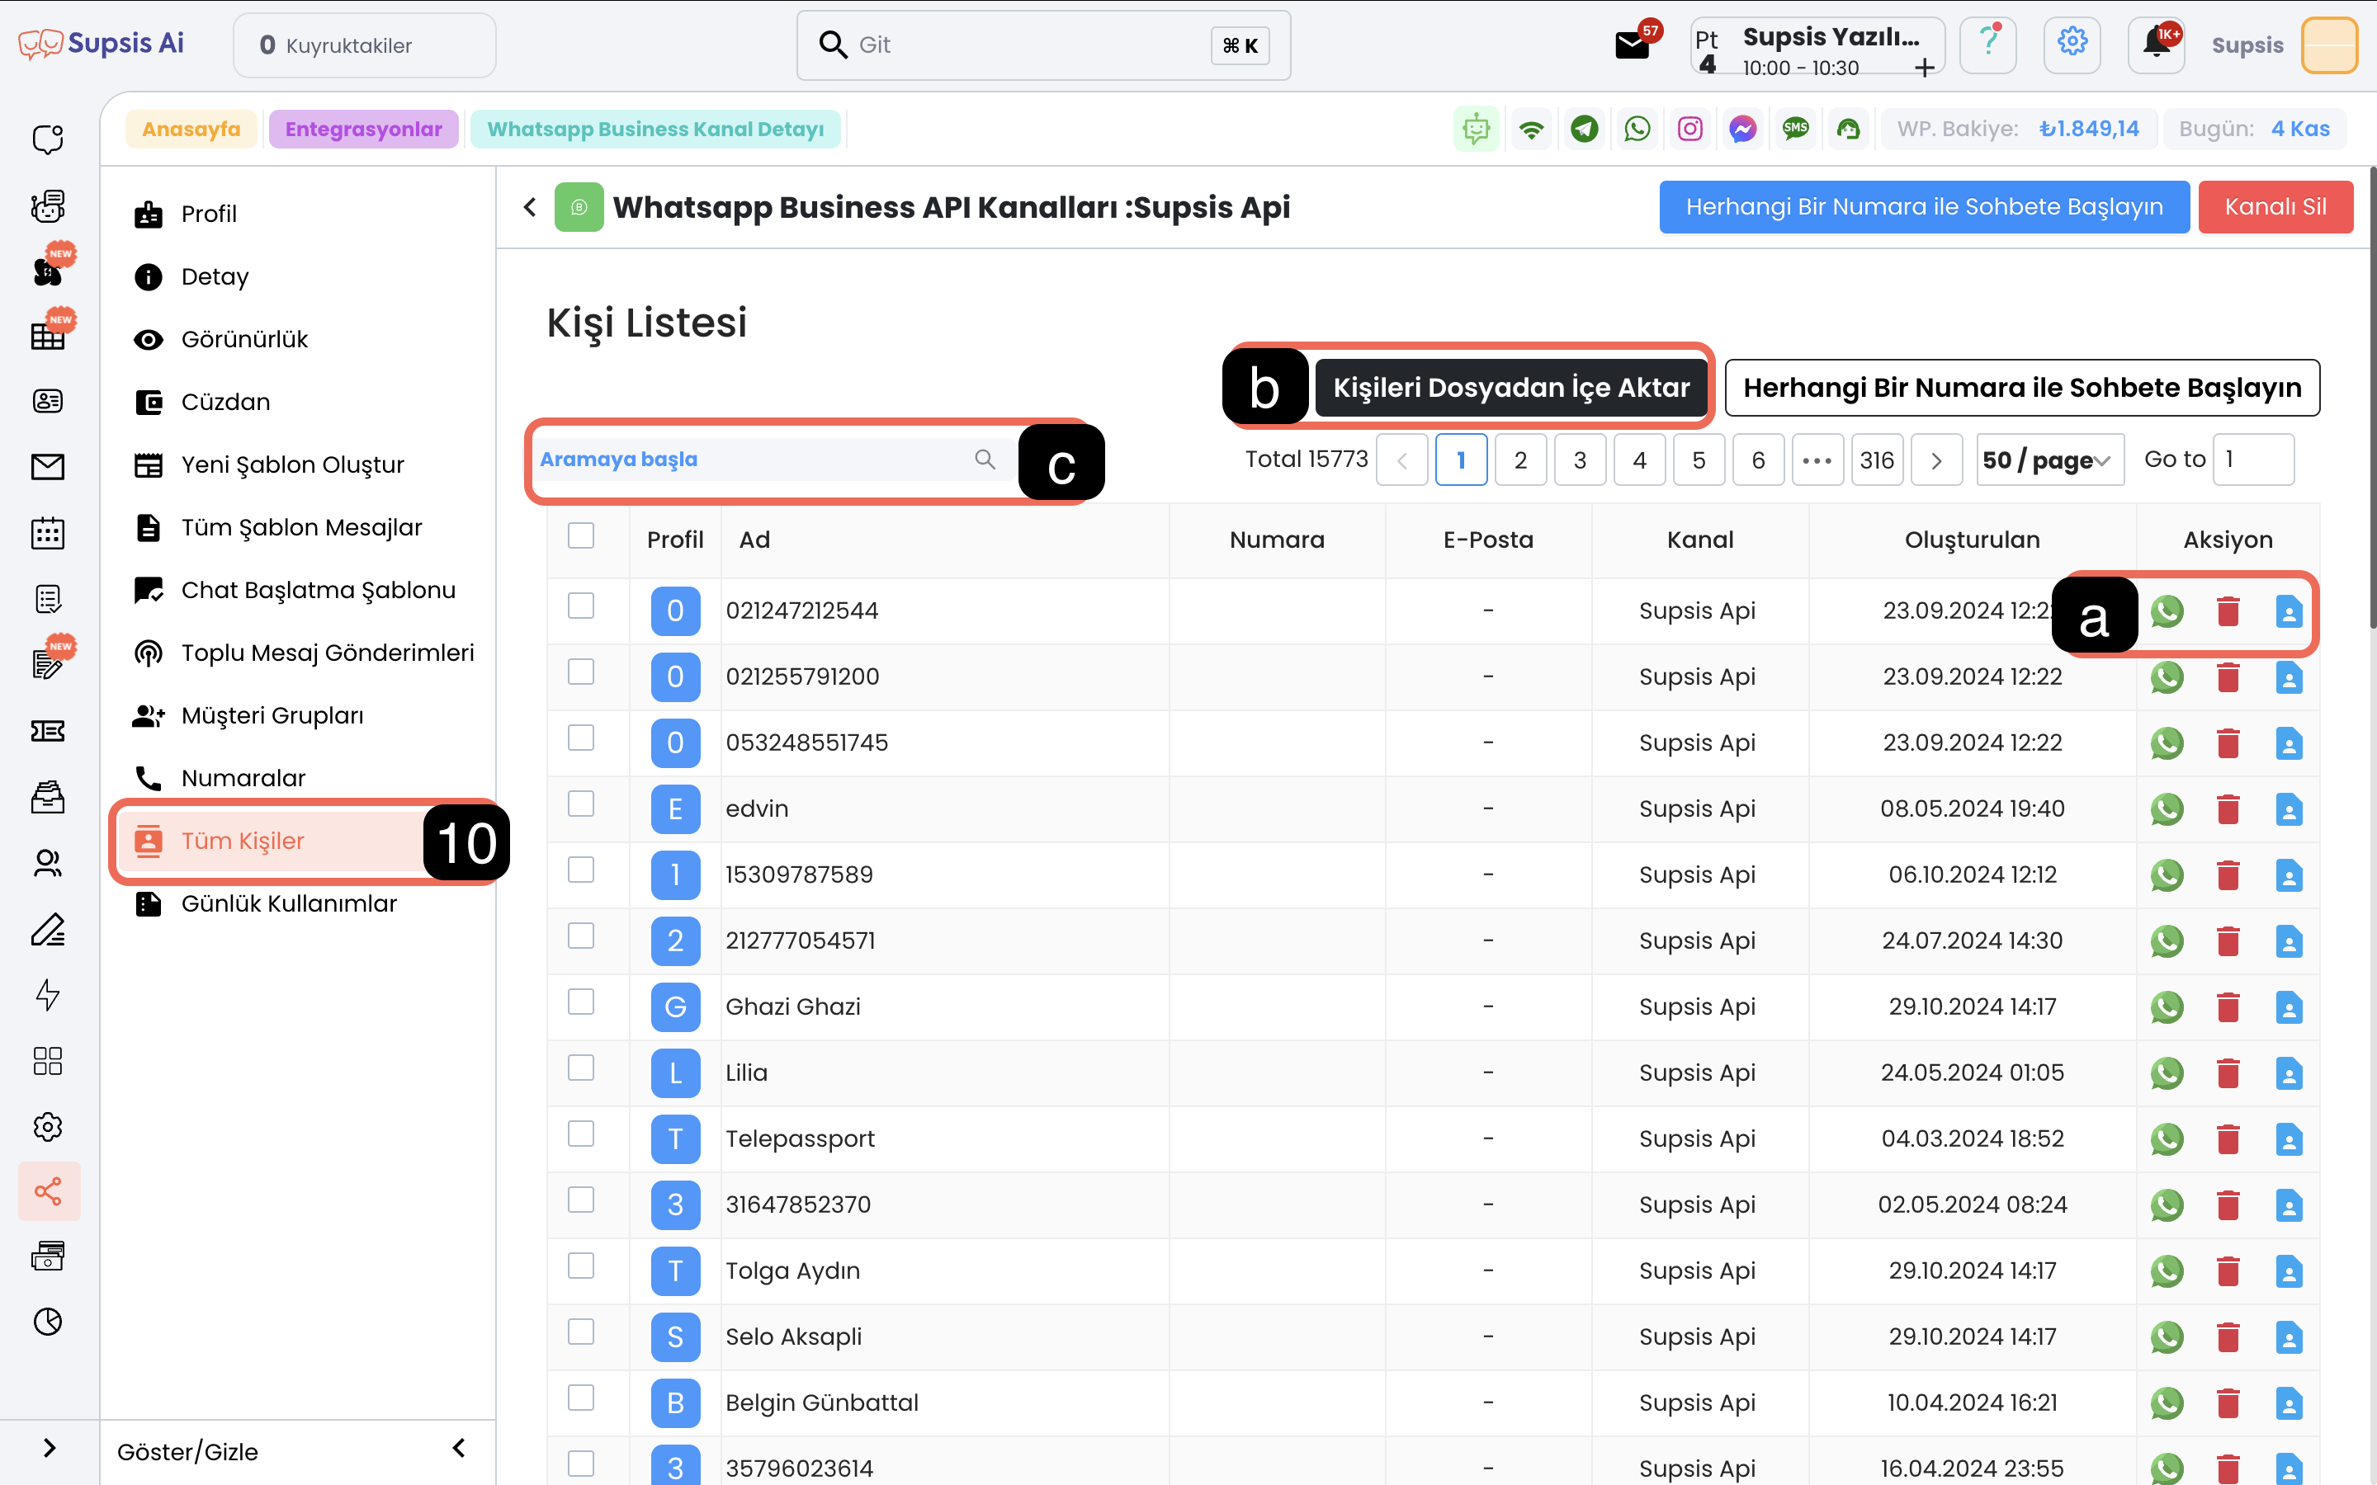The width and height of the screenshot is (2377, 1485).
Task: Open the notifications bell icon
Action: point(2157,45)
